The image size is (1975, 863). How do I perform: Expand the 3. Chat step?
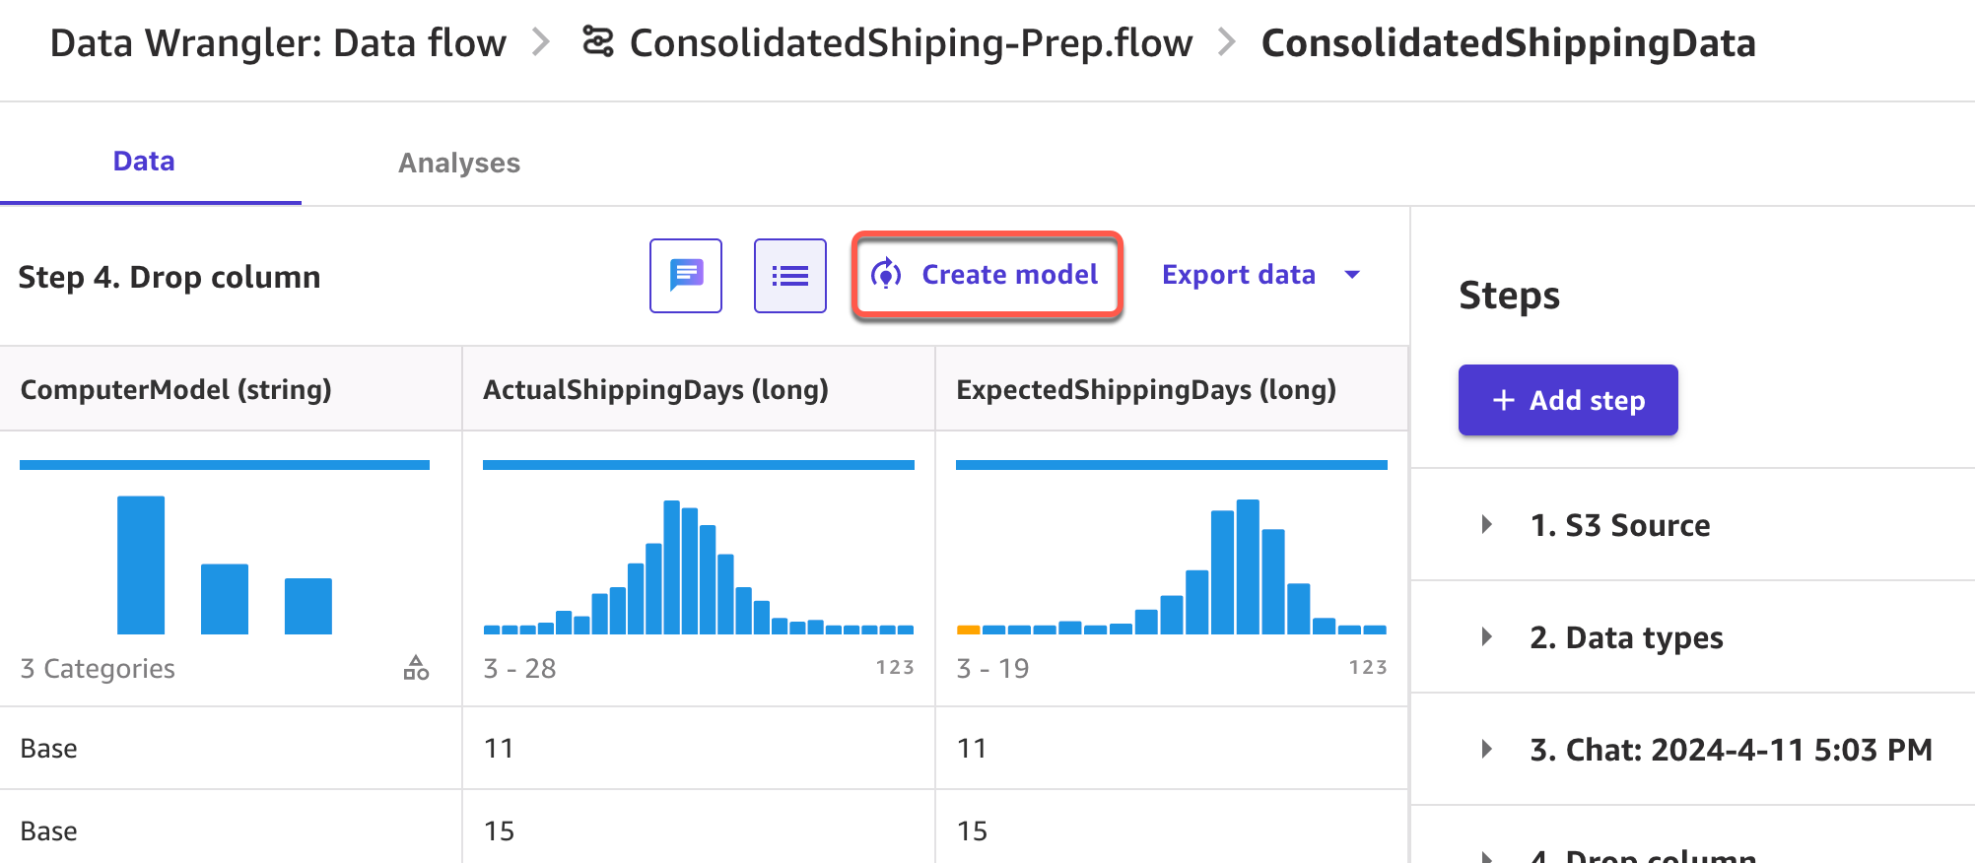[1487, 749]
